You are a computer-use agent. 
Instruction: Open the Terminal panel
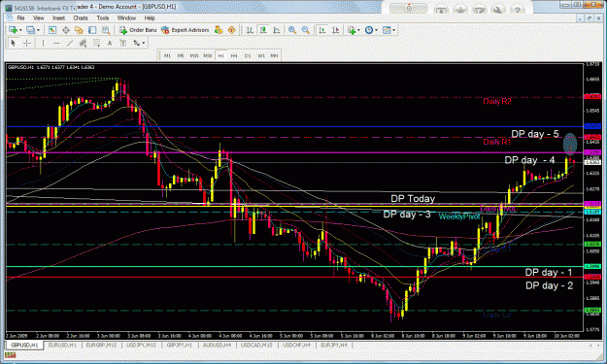pyautogui.click(x=92, y=30)
